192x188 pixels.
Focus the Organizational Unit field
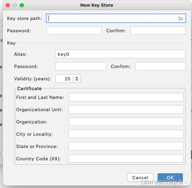coord(126,109)
